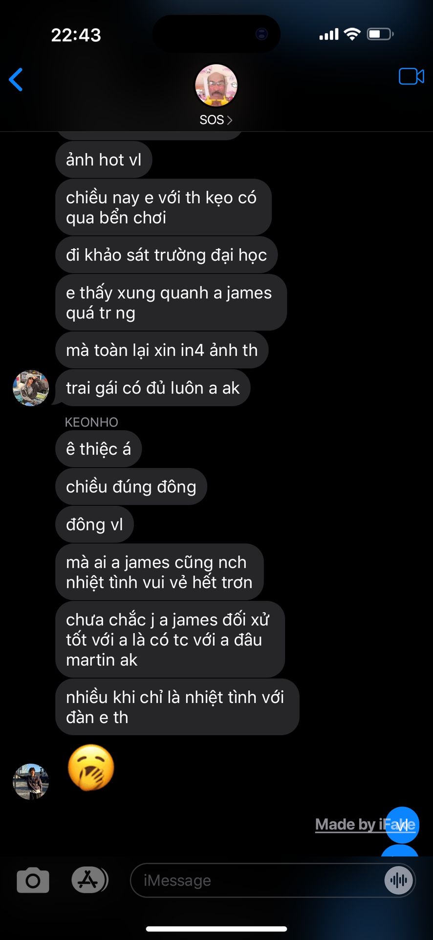This screenshot has width=433, height=940.
Task: Tap the Wi-Fi status bar icon
Action: (x=352, y=34)
